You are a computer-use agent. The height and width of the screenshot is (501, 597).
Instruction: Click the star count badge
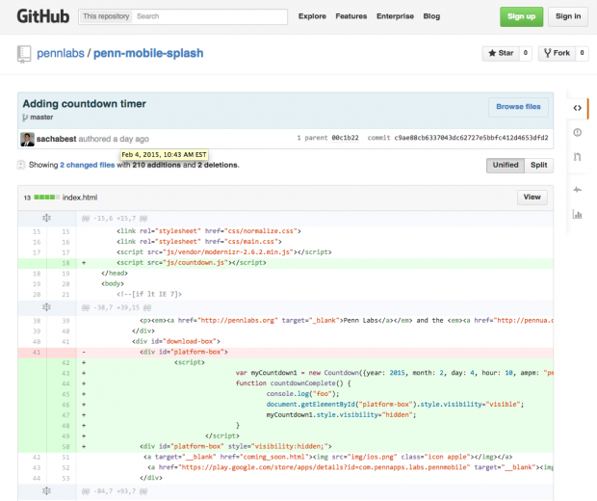tap(526, 53)
